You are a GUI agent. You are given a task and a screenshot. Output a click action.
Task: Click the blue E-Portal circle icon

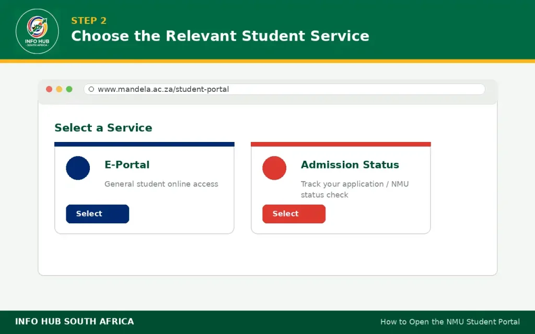(78, 168)
